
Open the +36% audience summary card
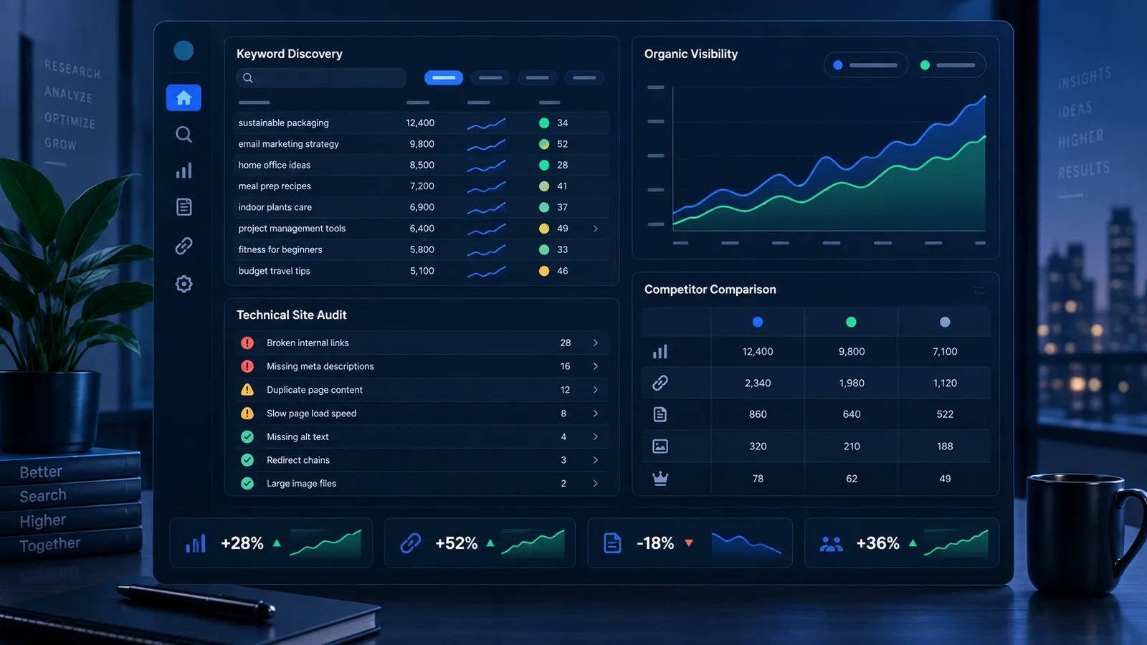tap(902, 543)
